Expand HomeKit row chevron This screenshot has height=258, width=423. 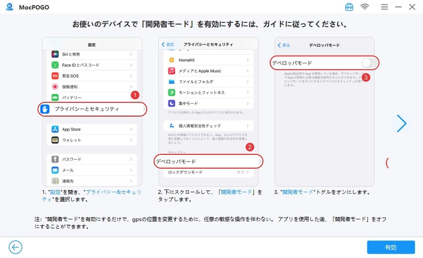click(x=248, y=60)
